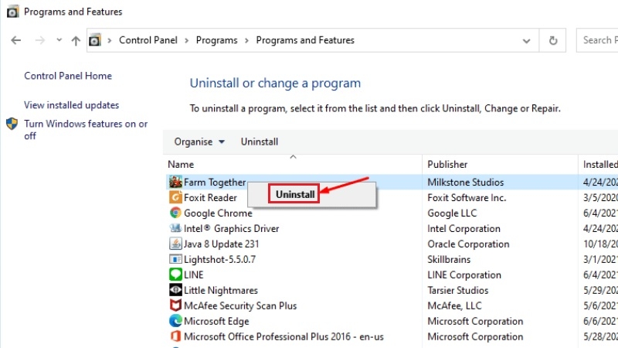
Task: Click the Up one level arrow
Action: click(76, 40)
